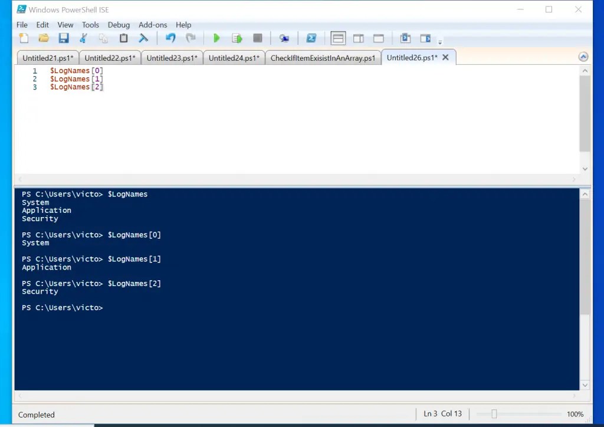
Task: Collapse the script pane with the circular arrow
Action: click(583, 56)
